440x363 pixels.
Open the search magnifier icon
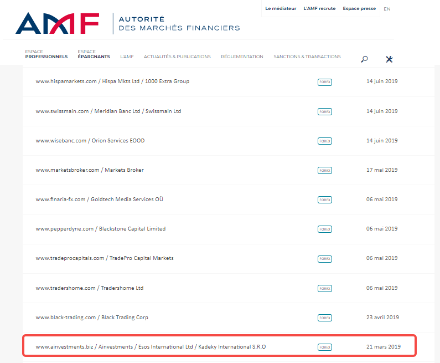click(364, 59)
